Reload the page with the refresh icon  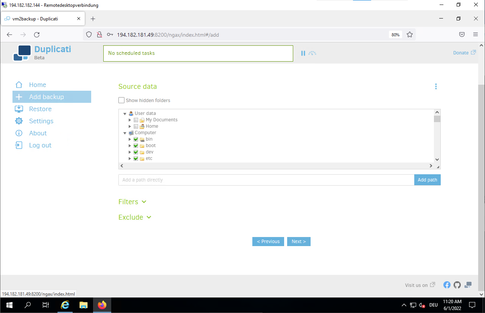click(x=37, y=35)
